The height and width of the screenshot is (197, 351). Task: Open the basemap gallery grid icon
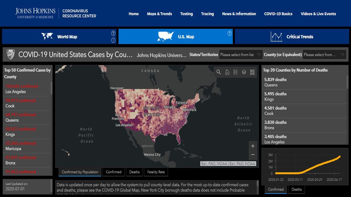pos(252,72)
